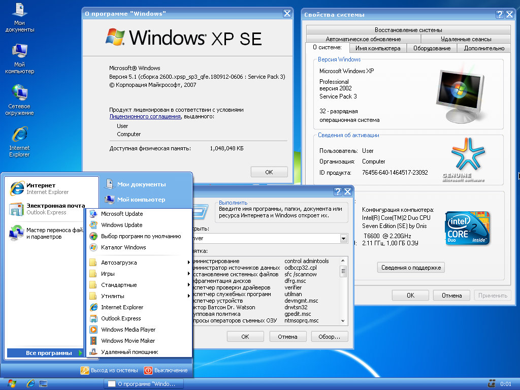Select the О системе tab
Viewport: 520px width, 390px height.
click(328, 47)
